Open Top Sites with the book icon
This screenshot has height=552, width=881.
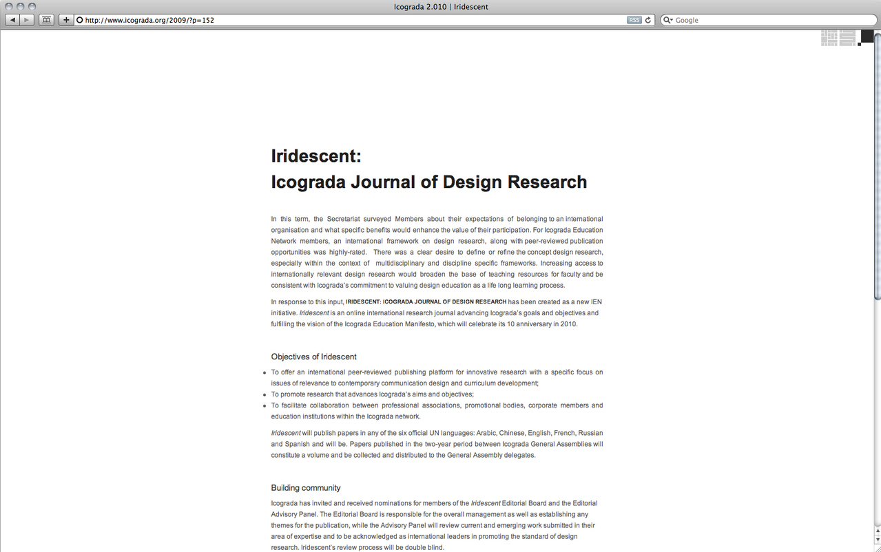coord(45,19)
